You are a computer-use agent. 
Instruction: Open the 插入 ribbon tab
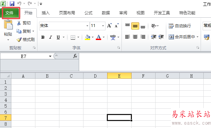[x=46, y=13]
